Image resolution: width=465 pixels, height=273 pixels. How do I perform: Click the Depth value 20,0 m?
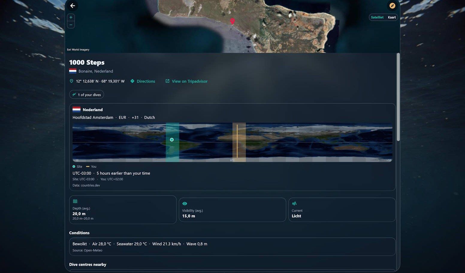[x=79, y=214]
